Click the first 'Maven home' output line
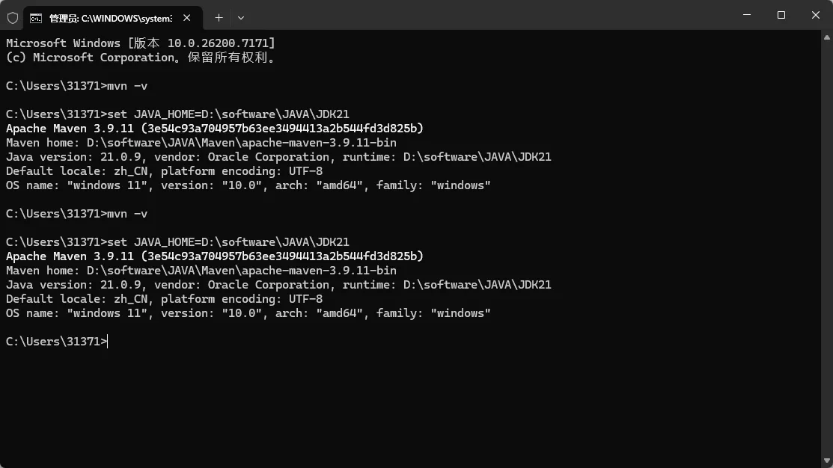Screen dimensions: 833x468 [201, 143]
